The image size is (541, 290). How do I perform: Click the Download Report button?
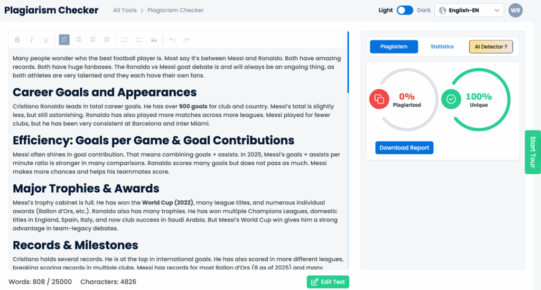[404, 148]
